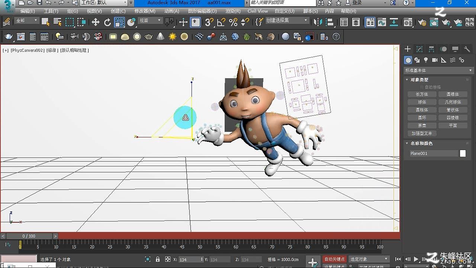Click the red video camera toolbar icon
This screenshot has height=268, width=476.
click(98, 36)
